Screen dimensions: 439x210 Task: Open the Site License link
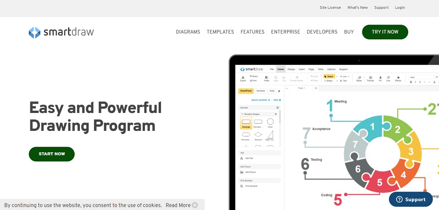[330, 7]
